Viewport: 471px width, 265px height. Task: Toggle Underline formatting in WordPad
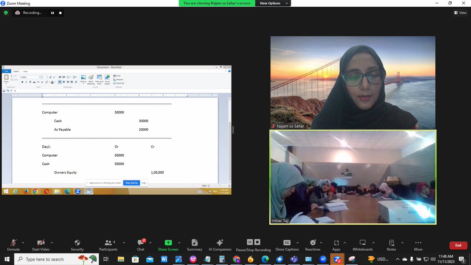point(30,82)
